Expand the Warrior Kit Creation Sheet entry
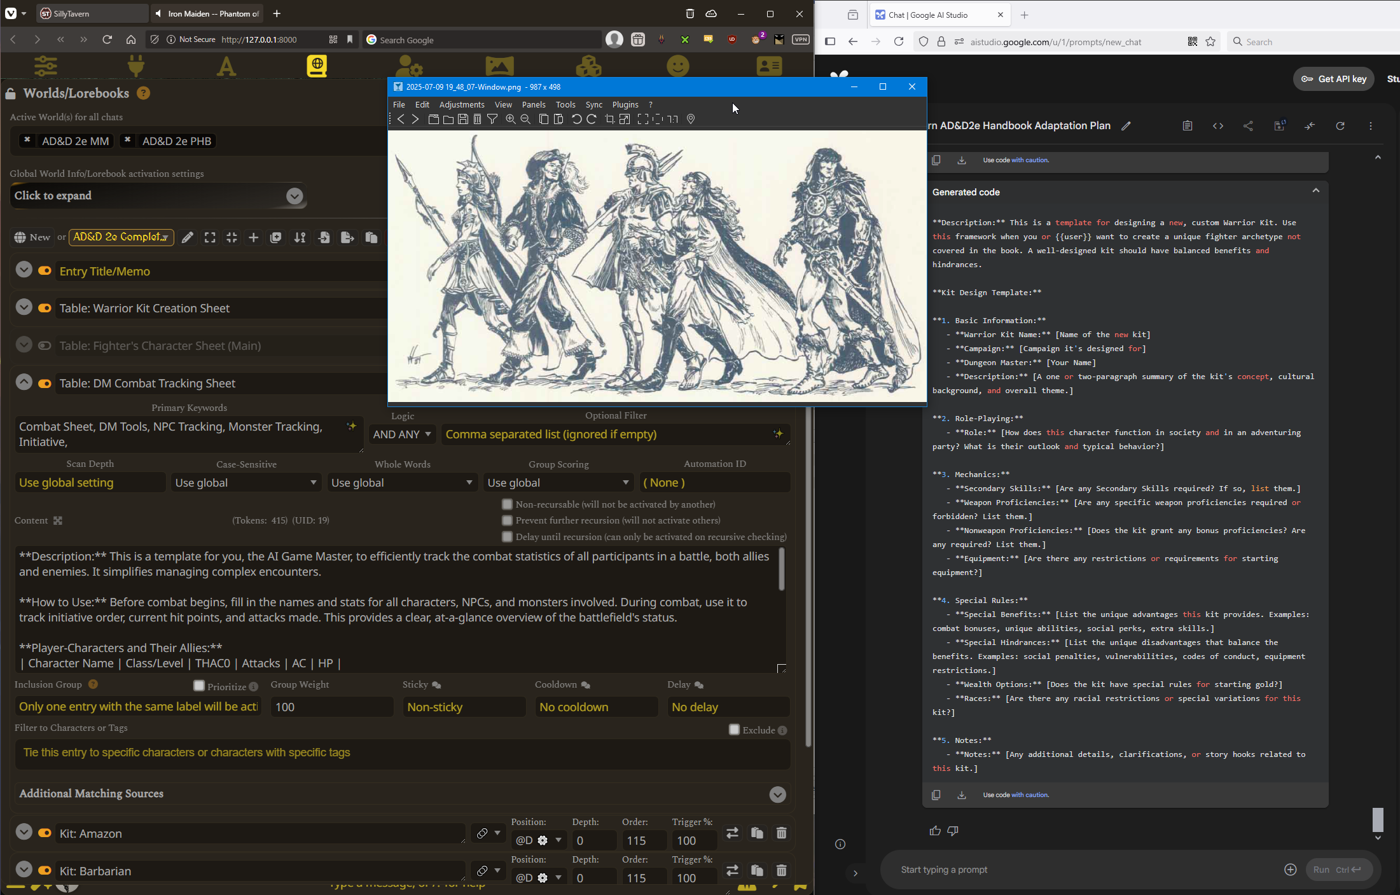The width and height of the screenshot is (1400, 895). (24, 307)
